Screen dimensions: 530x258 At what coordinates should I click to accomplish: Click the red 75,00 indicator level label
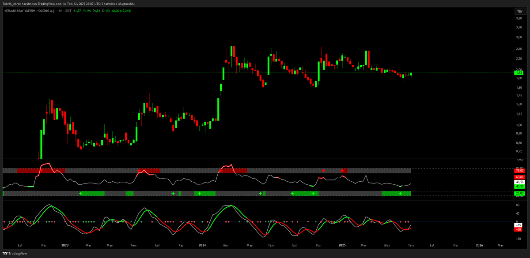click(x=519, y=170)
